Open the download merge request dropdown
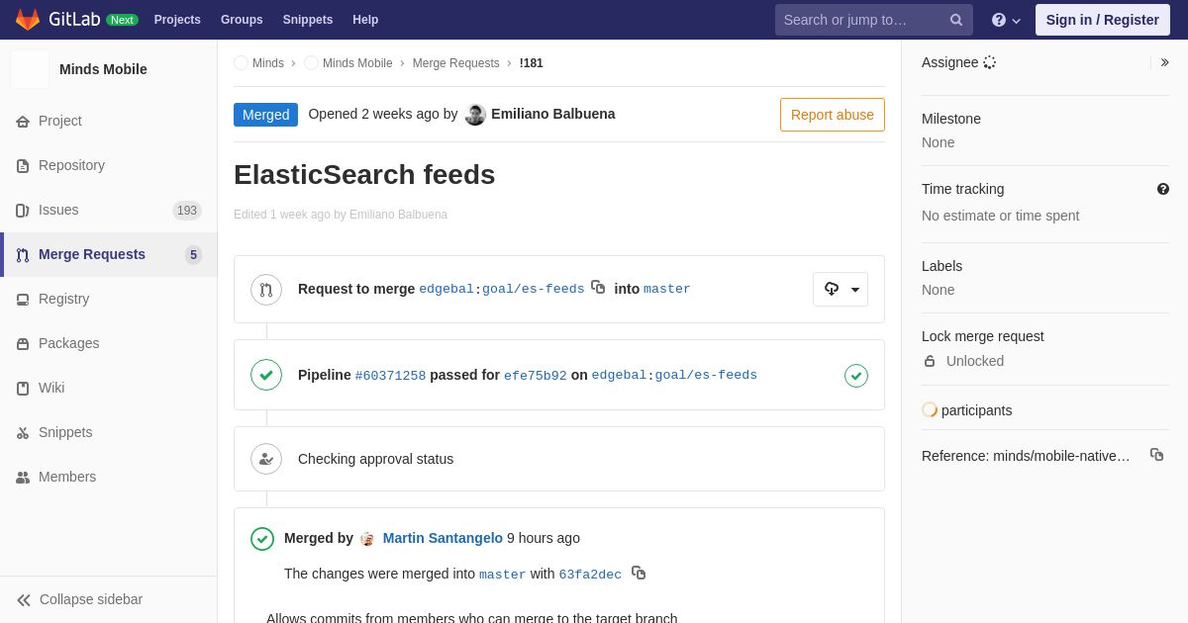The image size is (1188, 623). [841, 289]
